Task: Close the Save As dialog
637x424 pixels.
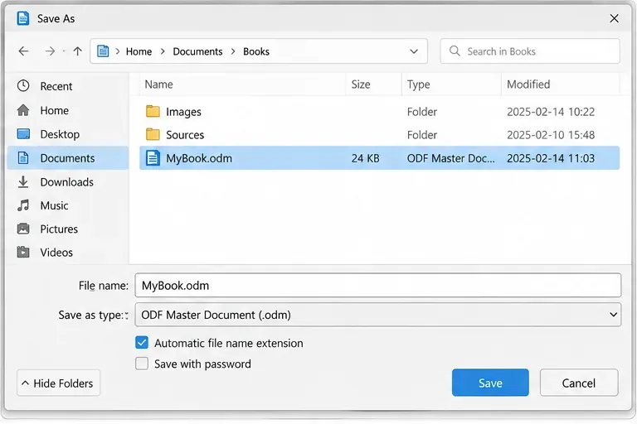Action: click(614, 18)
